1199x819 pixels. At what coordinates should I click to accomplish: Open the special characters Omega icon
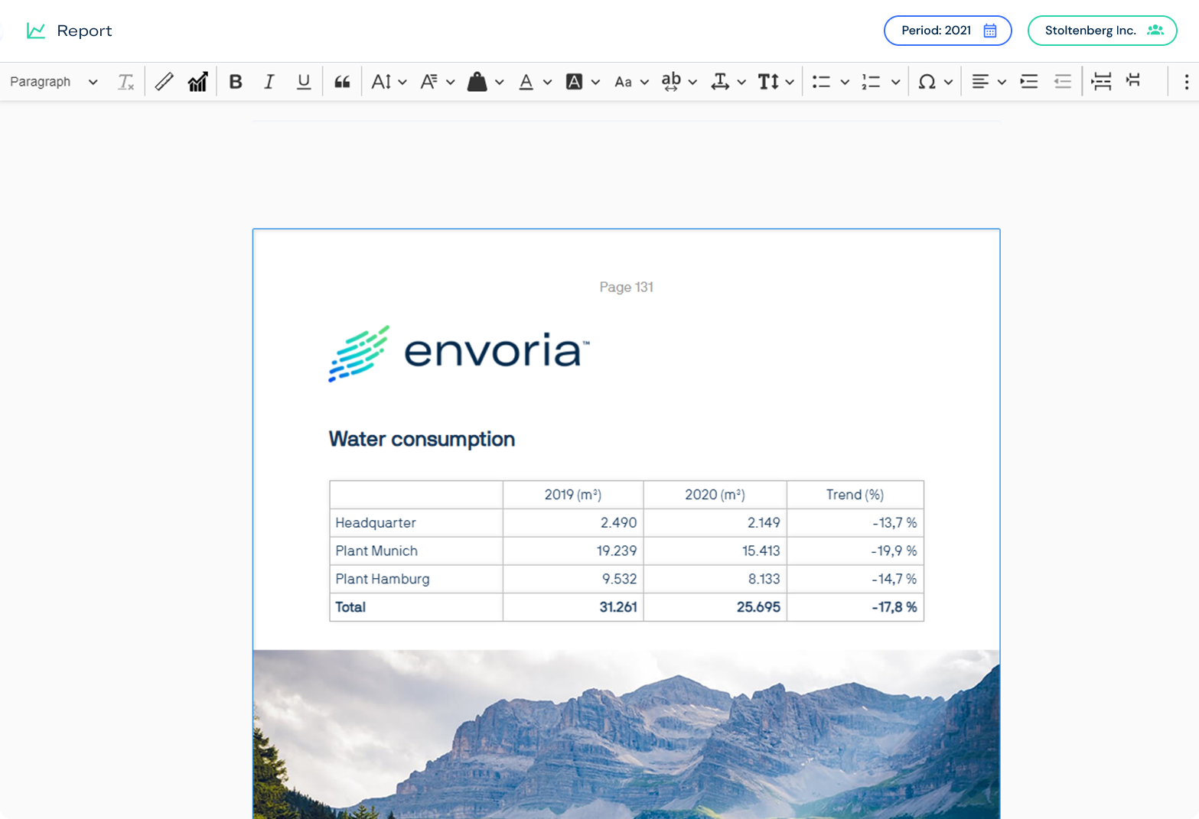coord(929,81)
